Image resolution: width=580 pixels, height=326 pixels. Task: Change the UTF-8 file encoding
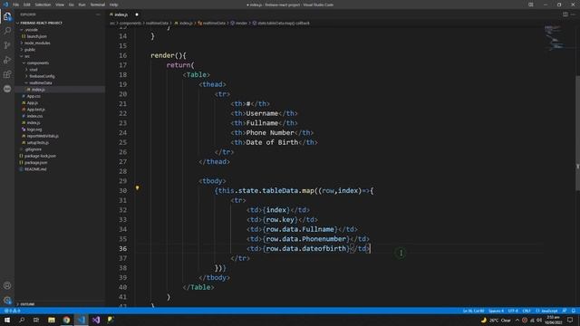pos(513,311)
